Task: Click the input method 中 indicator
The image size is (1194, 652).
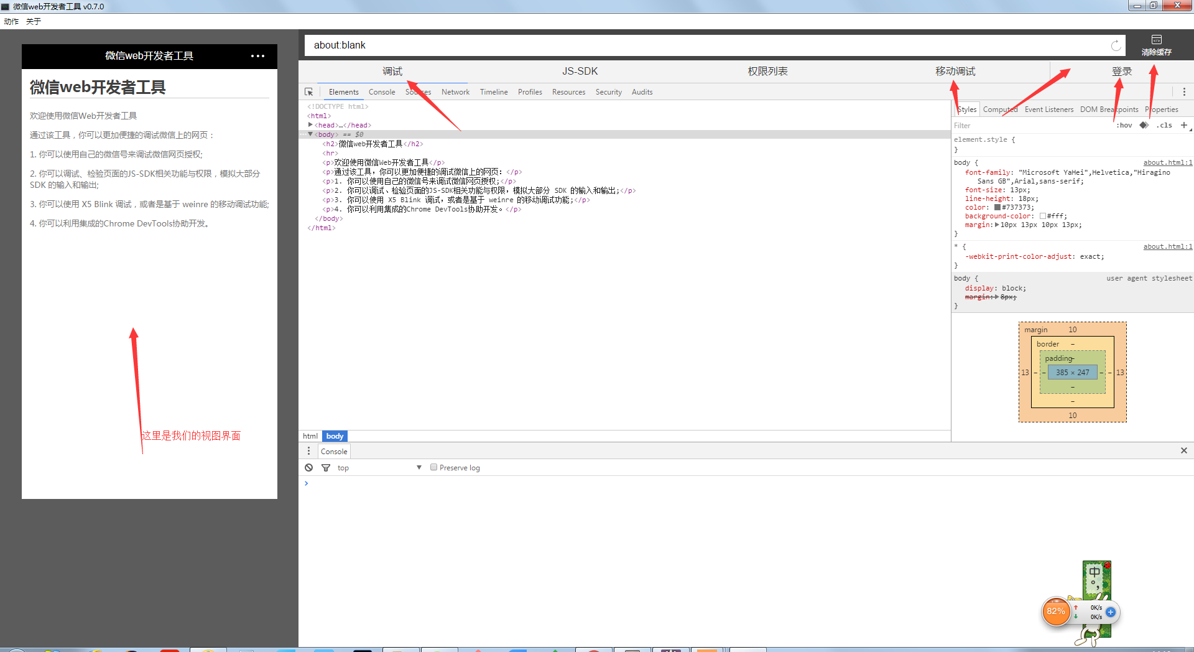Action: click(x=1094, y=571)
